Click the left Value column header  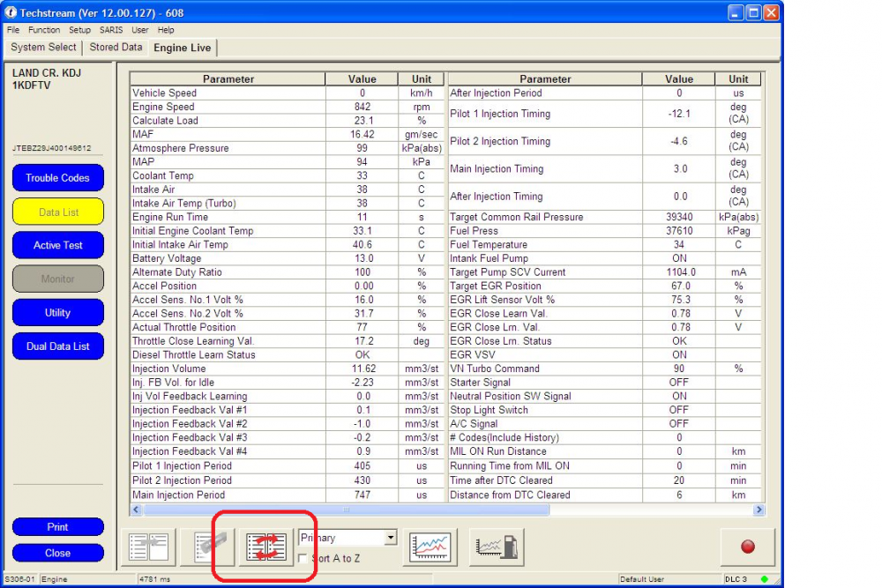(x=362, y=79)
